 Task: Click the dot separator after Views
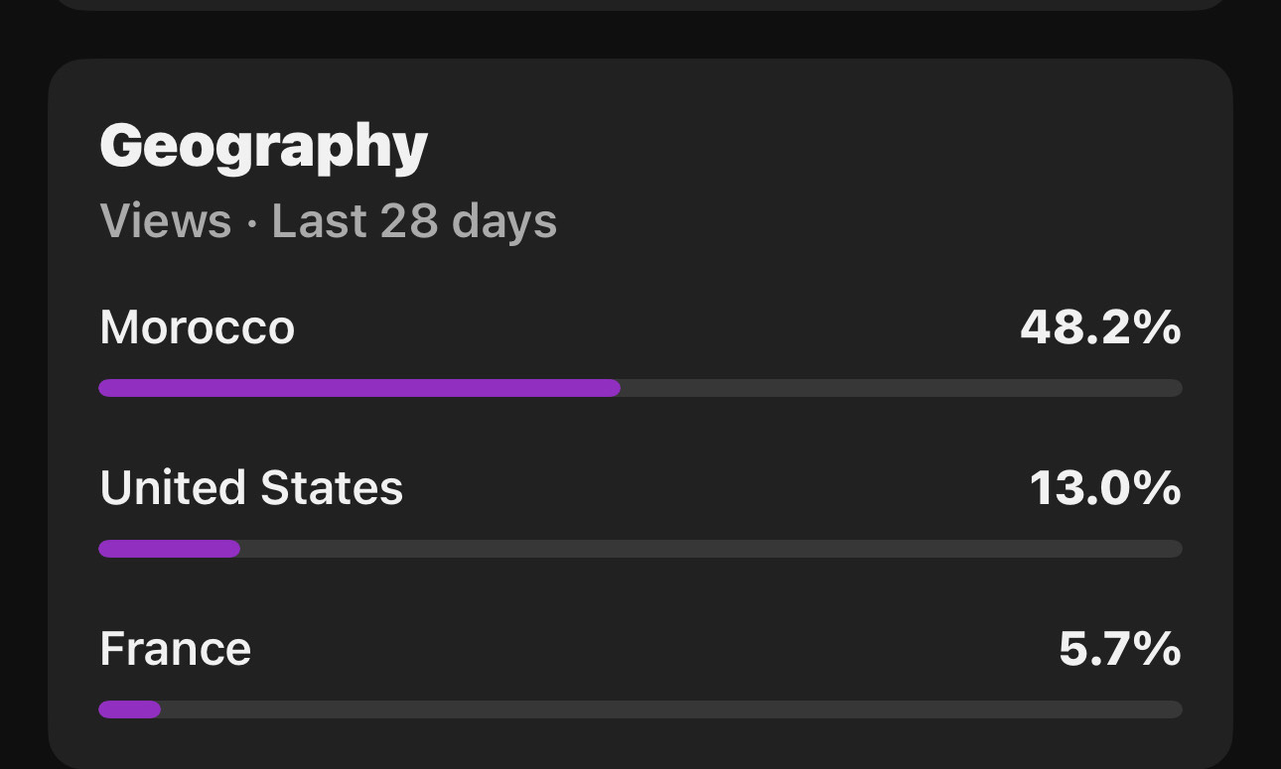[x=251, y=222]
